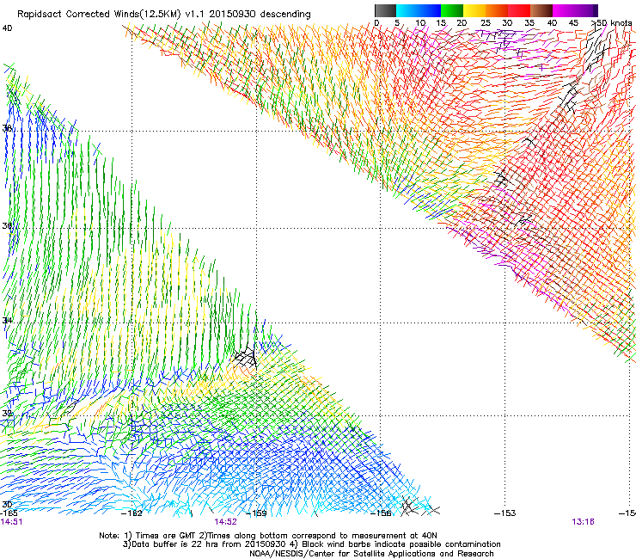This screenshot has height=559, width=636.
Task: Pick the brown 35-40 knots legend swatch
Action: pos(541,10)
